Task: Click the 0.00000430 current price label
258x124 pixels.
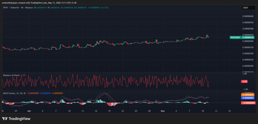Action: tap(248, 38)
